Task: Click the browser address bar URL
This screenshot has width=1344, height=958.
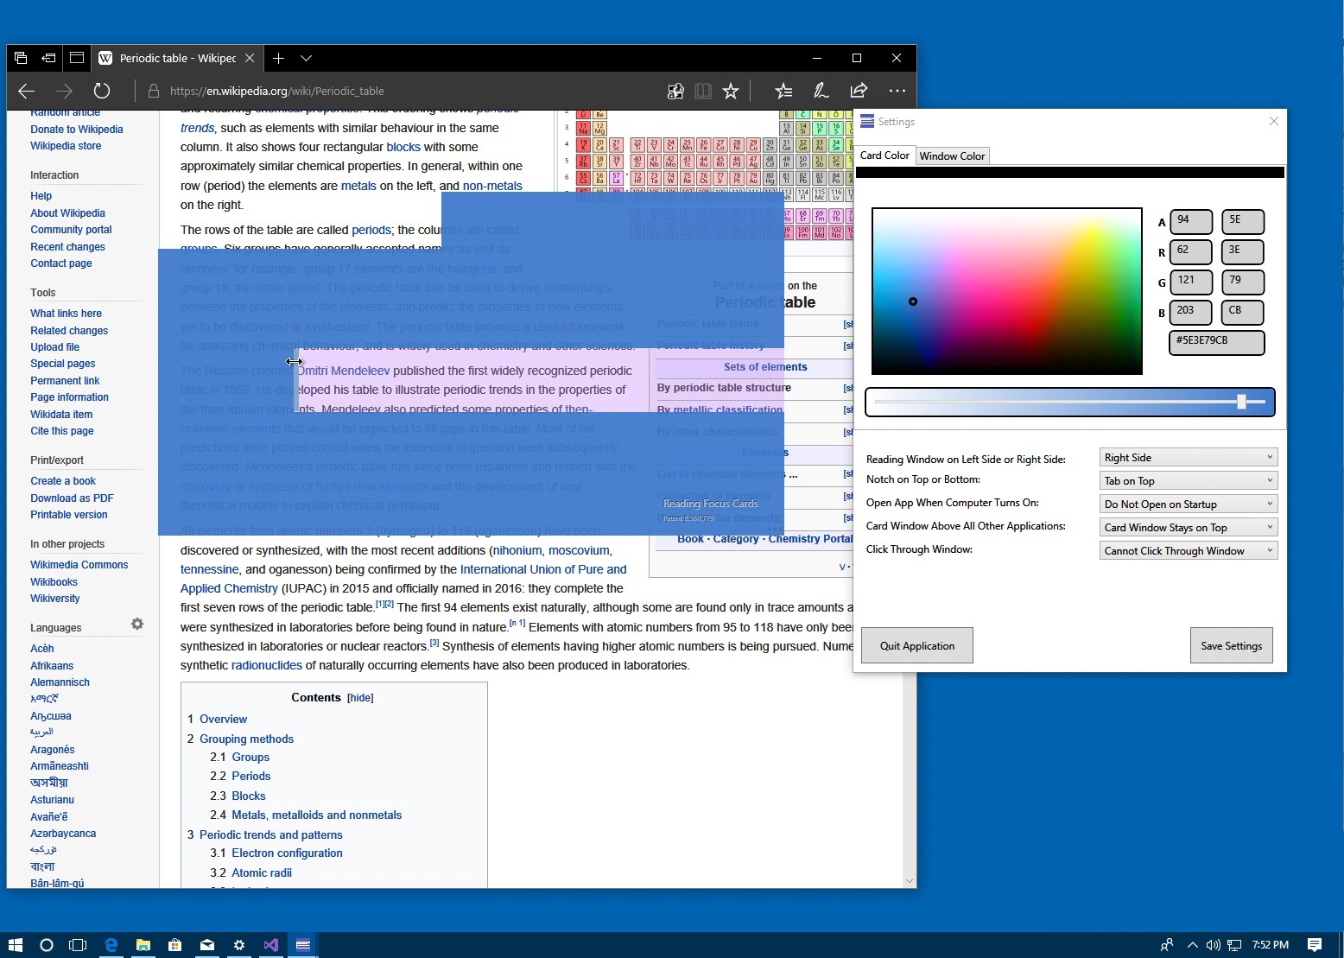Action: (x=277, y=91)
